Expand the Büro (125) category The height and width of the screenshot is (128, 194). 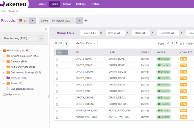(3, 84)
